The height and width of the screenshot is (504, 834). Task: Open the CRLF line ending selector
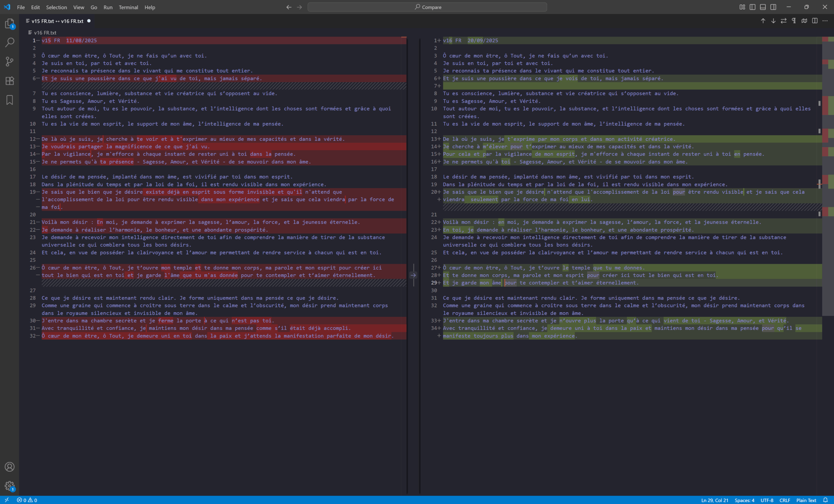(x=784, y=500)
